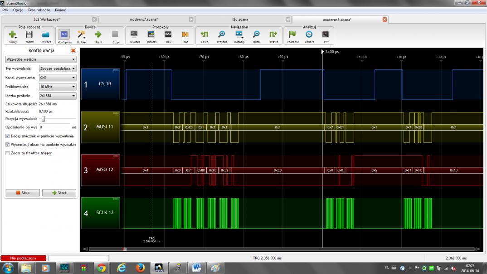Viewport: 487px width, 274px height.
Task: Open the Dekoder protocol tool
Action: (x=134, y=35)
